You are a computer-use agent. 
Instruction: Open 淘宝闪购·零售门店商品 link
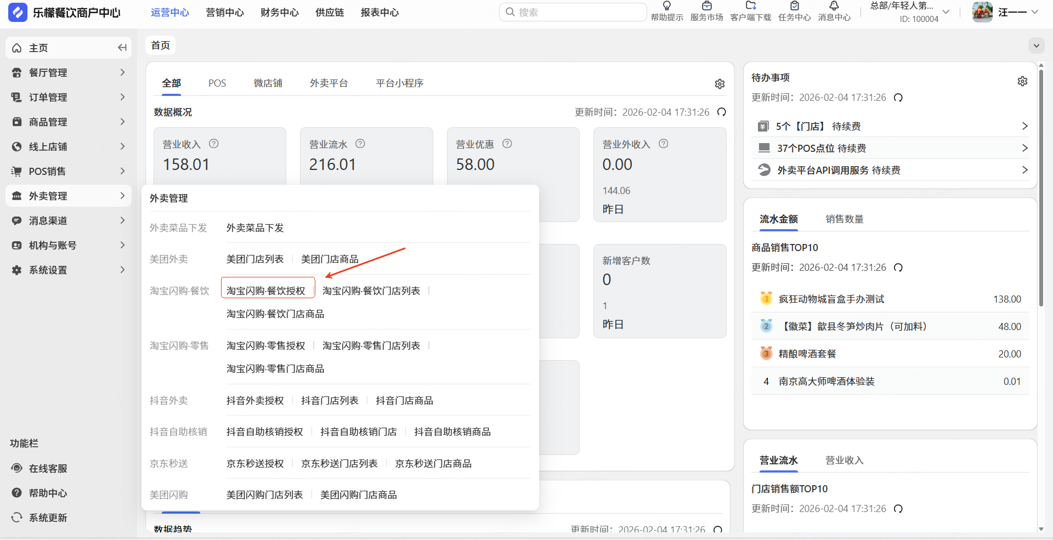[275, 369]
